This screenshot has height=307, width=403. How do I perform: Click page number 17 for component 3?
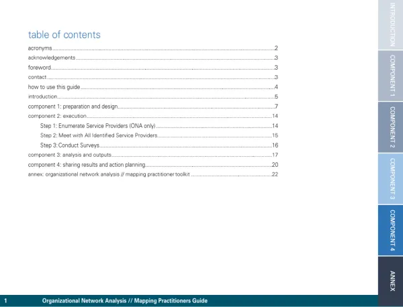tap(275, 155)
